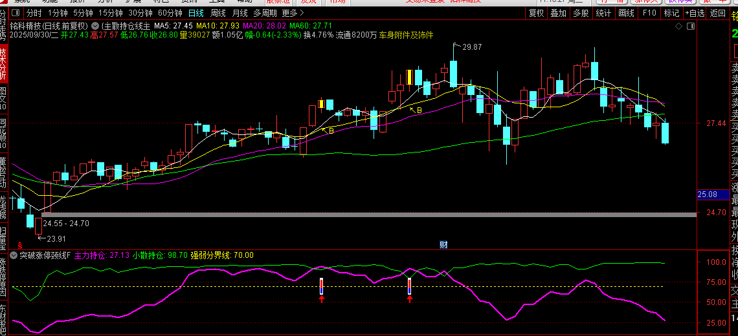Click the first yellow B buy signal arrow
This screenshot has width=738, height=336.
pyautogui.click(x=328, y=131)
